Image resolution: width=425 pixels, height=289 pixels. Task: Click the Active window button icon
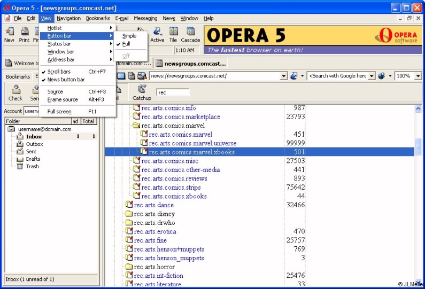click(x=157, y=32)
